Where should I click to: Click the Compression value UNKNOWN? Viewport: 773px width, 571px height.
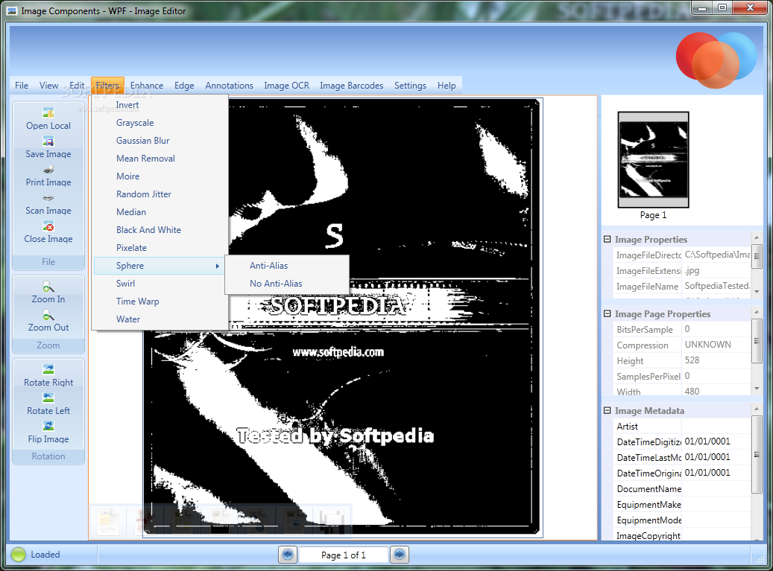tap(708, 345)
